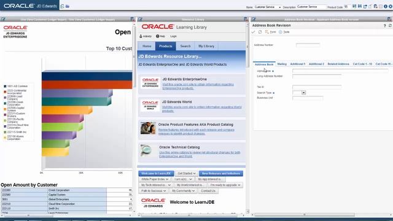Click the delete page icon in top toolbar

[375, 7]
